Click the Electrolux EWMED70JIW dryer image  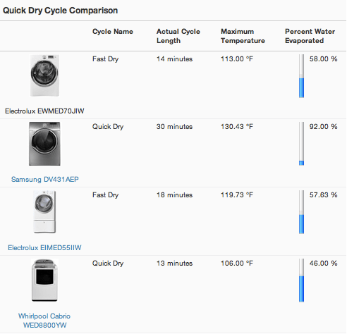pos(44,75)
